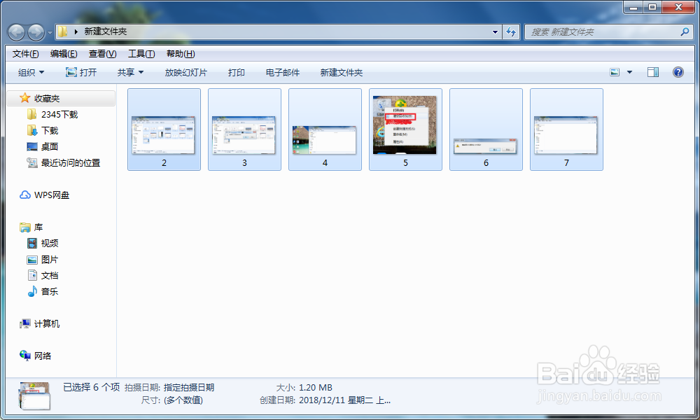
Task: Click the WPS cloud icon
Action: 25,195
